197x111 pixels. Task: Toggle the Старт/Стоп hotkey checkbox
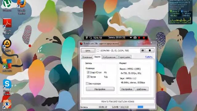(88, 72)
